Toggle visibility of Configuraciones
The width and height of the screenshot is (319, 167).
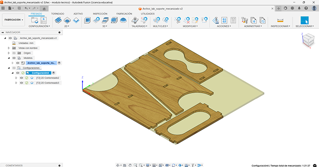pyautogui.click(x=14, y=68)
